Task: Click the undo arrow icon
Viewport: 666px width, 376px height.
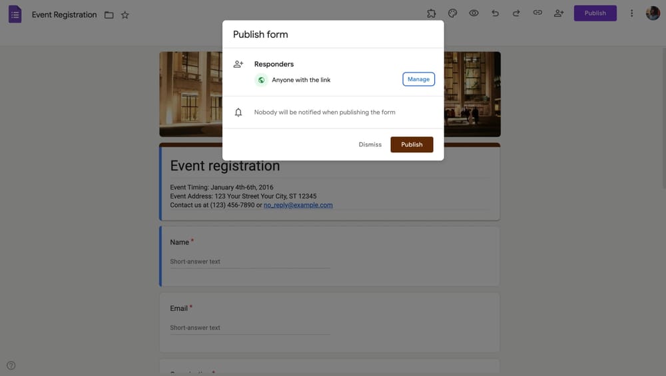Action: [x=495, y=13]
